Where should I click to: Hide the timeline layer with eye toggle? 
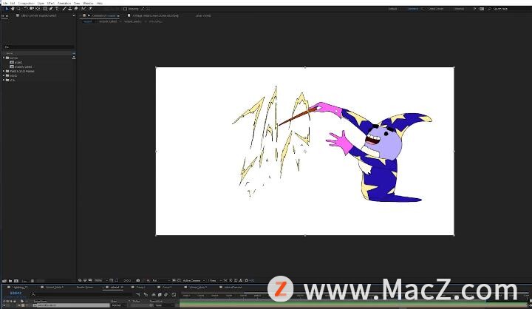[4, 305]
